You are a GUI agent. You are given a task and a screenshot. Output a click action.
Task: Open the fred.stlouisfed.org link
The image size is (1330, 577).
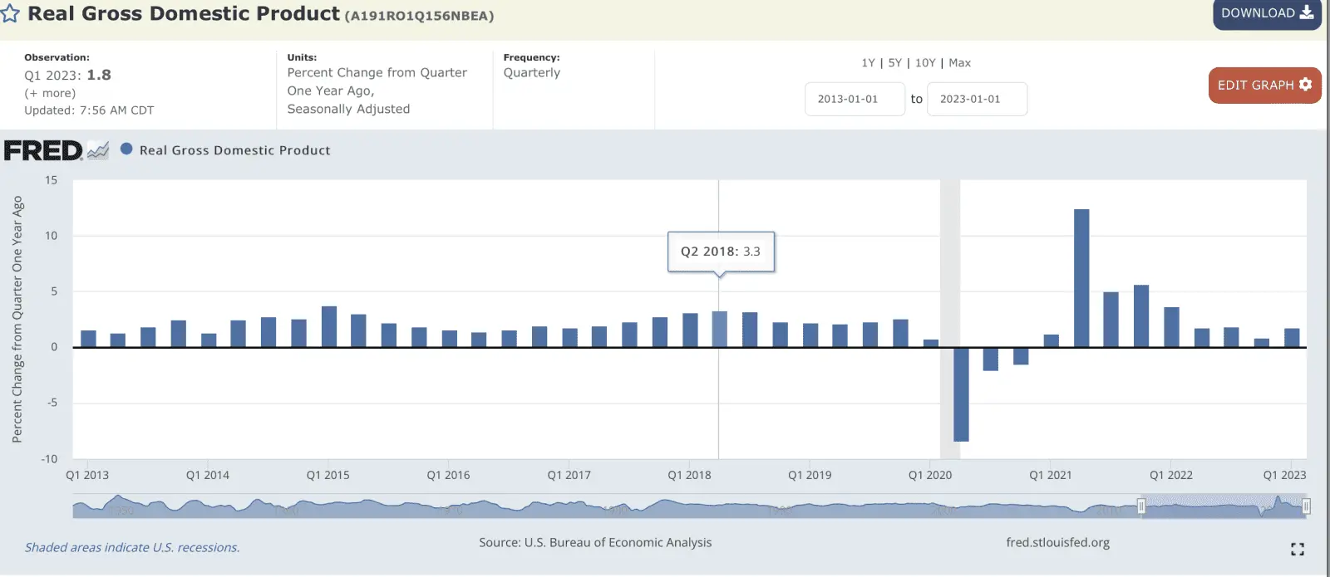pyautogui.click(x=1057, y=543)
